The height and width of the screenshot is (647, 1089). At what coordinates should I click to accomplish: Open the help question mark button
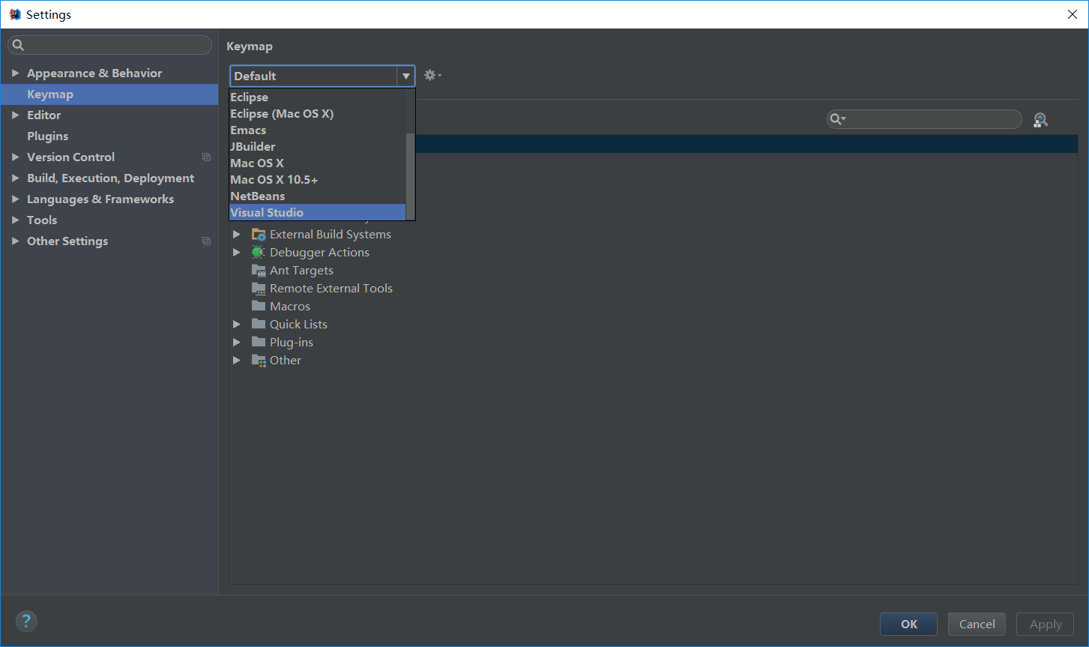point(26,621)
